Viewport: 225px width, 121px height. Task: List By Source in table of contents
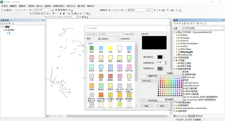pos(4,23)
